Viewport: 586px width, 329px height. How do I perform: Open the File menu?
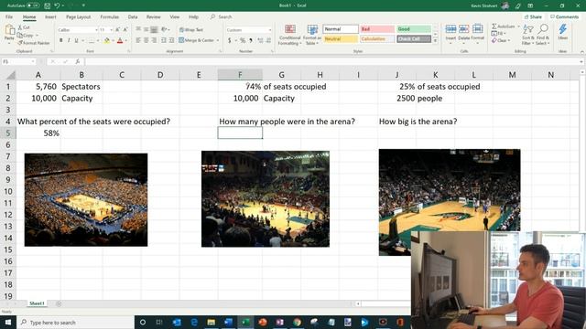point(9,16)
